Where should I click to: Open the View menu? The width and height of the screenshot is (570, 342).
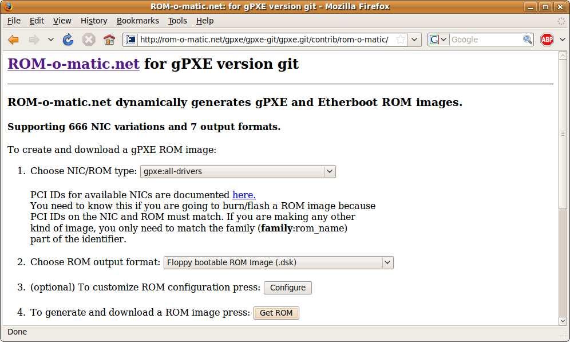click(62, 21)
